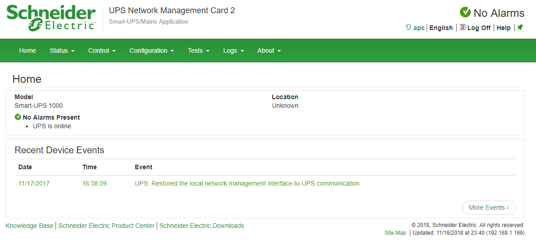Click the UPS Restored communication event text
Image resolution: width=536 pixels, height=242 pixels.
[248, 183]
